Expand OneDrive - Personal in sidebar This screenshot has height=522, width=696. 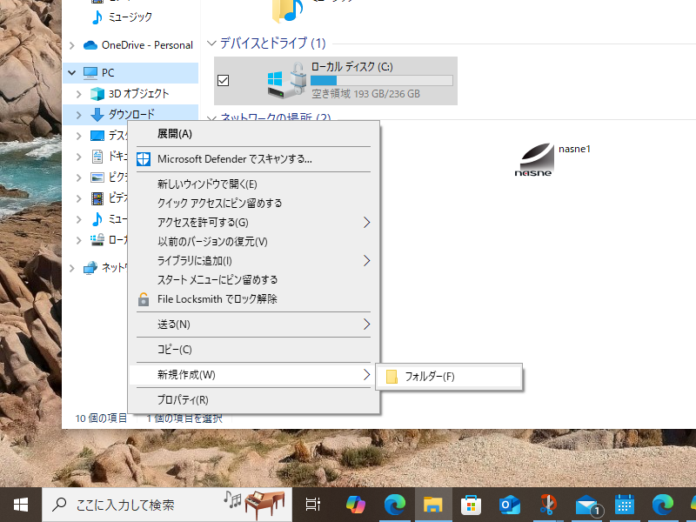[71, 44]
